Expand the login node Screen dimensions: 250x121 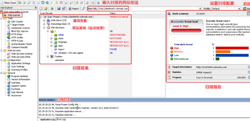(51, 46)
